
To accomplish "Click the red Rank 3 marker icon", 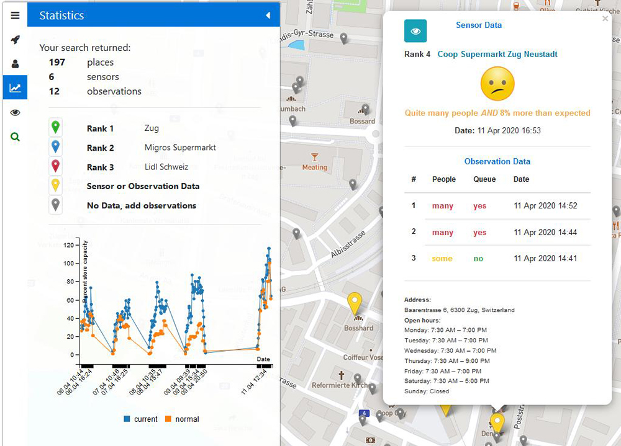I will pos(56,166).
